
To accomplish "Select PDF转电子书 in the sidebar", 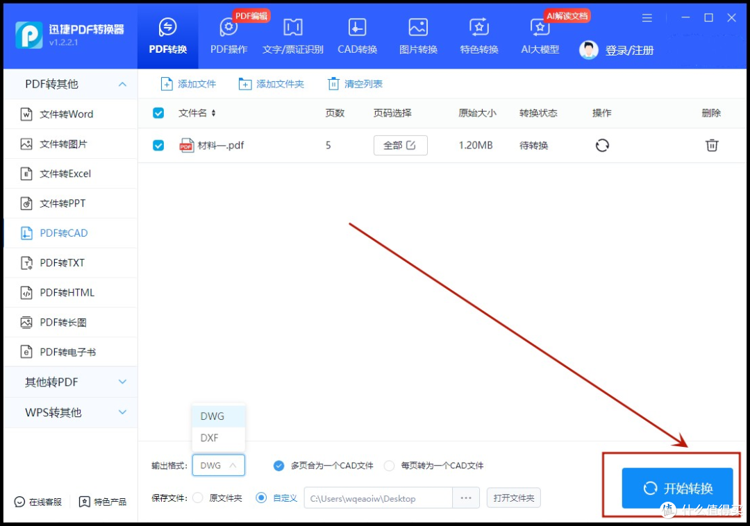I will (71, 352).
